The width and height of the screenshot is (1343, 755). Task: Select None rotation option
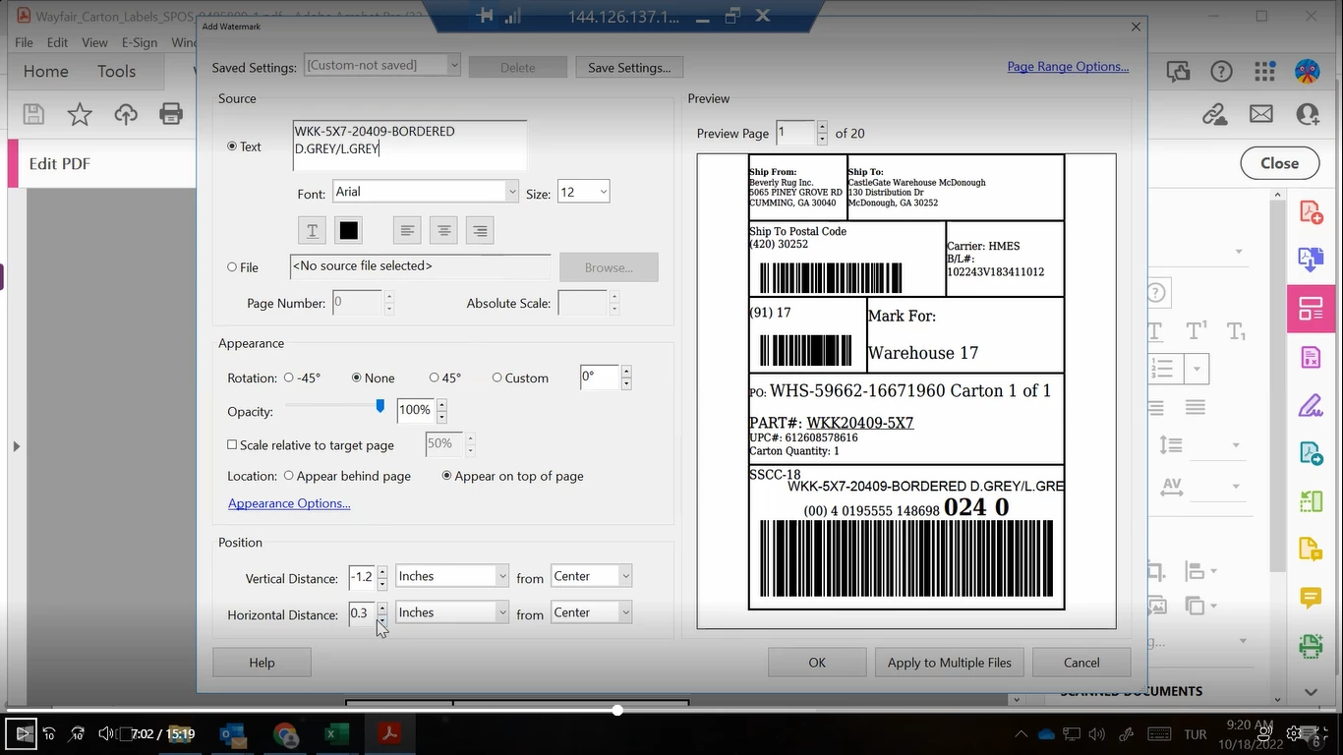click(357, 377)
